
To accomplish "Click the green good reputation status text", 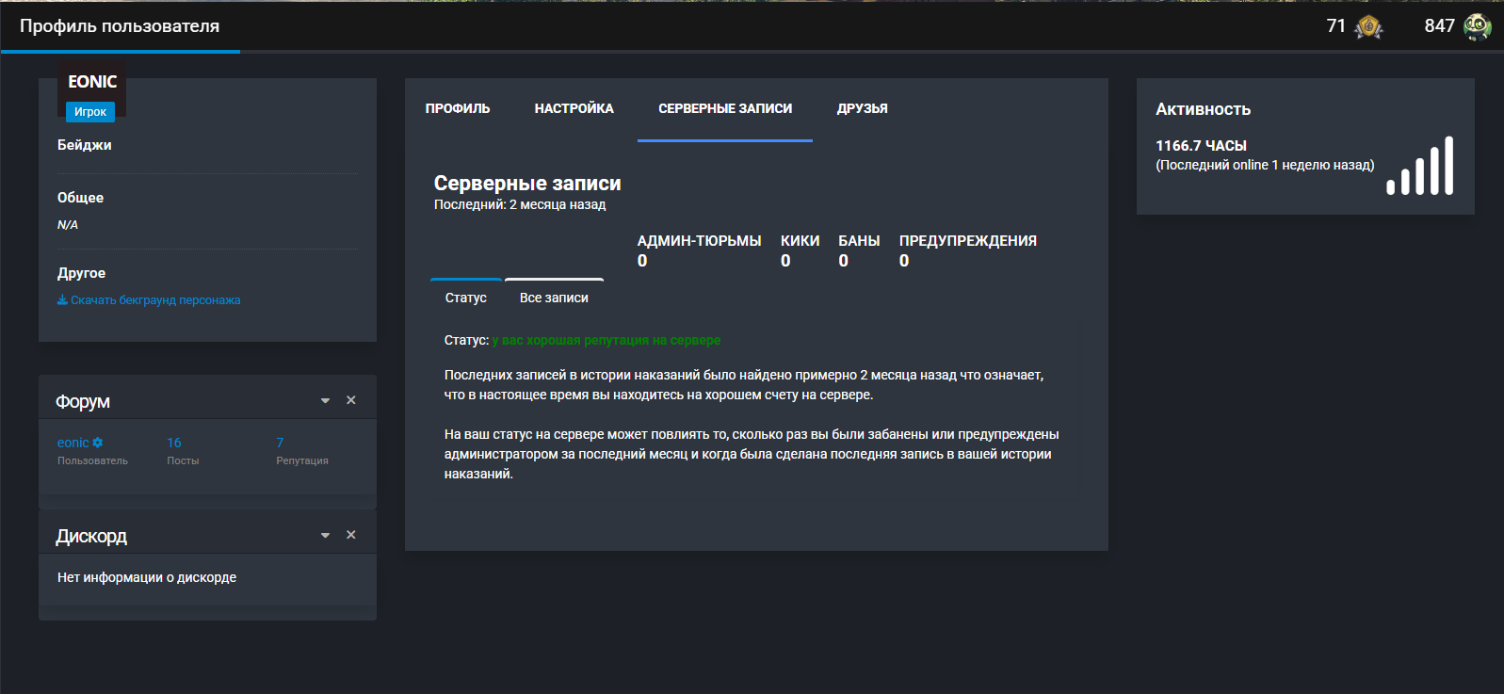I will click(606, 340).
